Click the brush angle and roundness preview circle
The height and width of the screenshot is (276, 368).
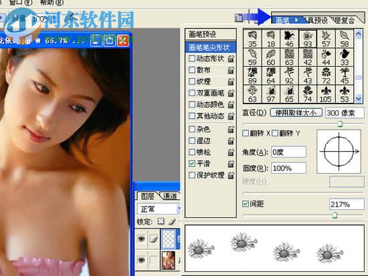(x=339, y=152)
